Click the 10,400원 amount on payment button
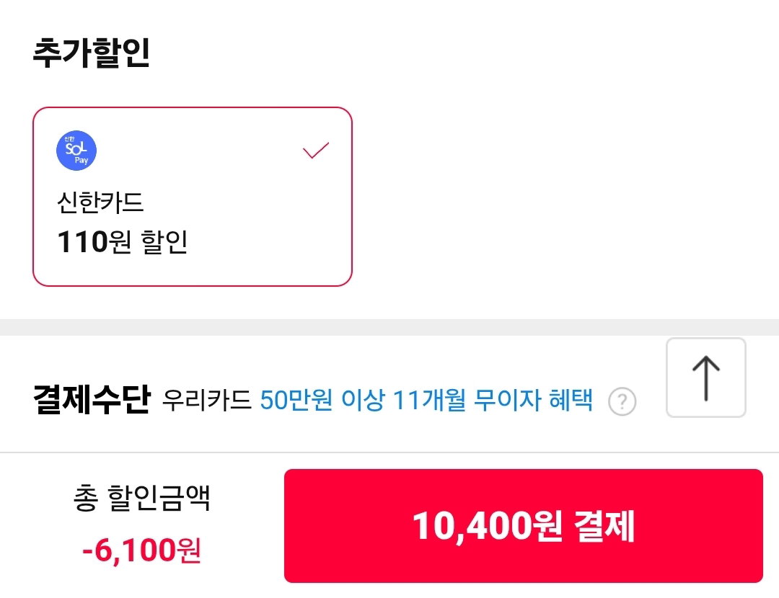The height and width of the screenshot is (598, 779). click(x=488, y=526)
